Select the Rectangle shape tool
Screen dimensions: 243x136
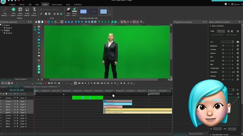39,40
